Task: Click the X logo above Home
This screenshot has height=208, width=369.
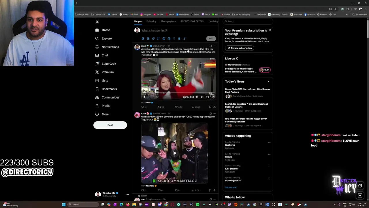Action: 97,22
